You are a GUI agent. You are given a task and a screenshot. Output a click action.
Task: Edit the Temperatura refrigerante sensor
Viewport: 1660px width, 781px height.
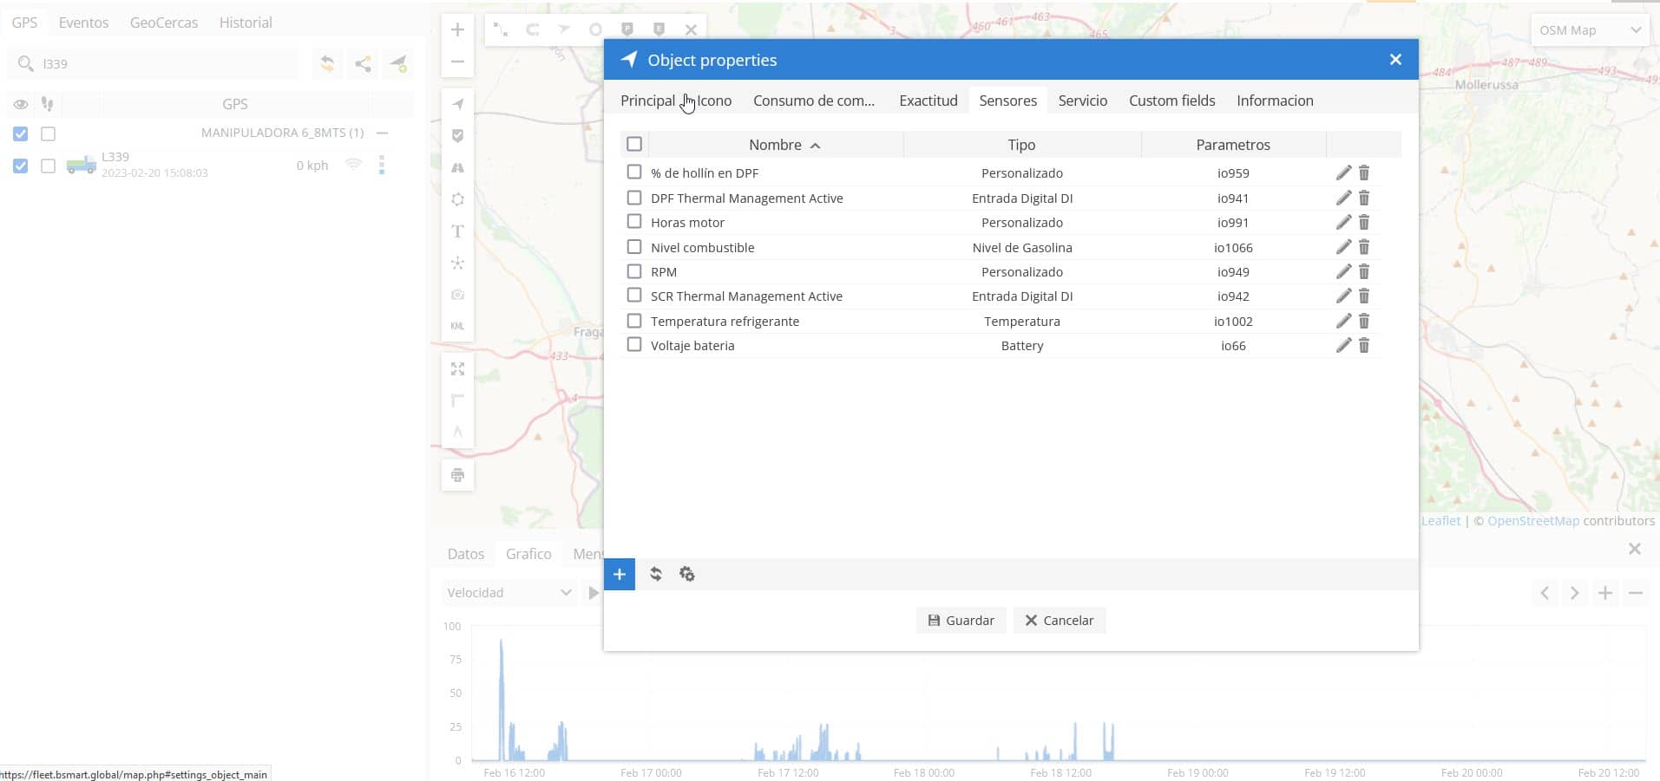[x=1343, y=321]
